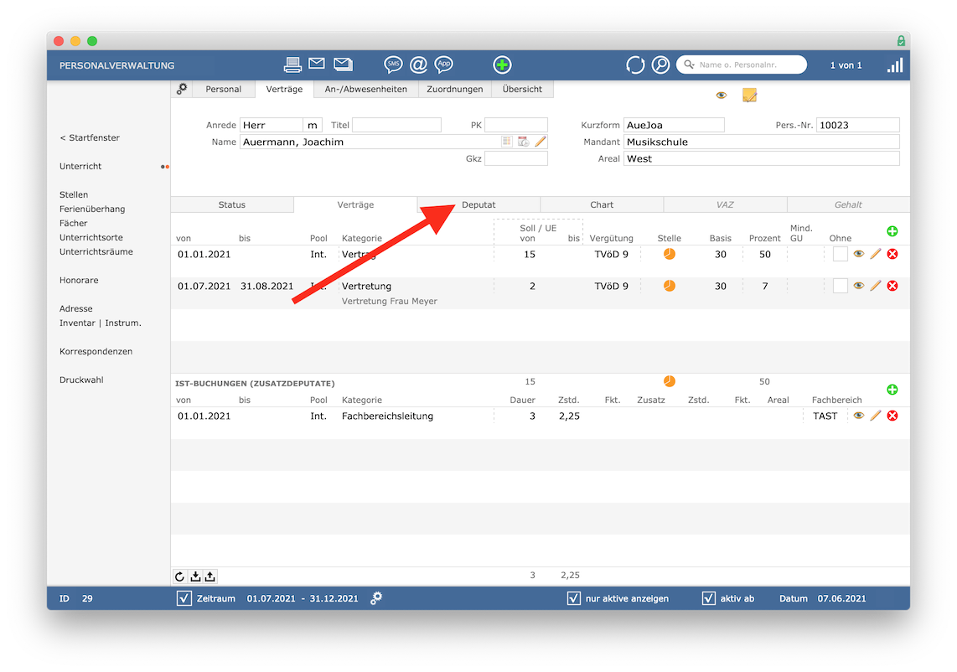Click the App message bubble icon
This screenshot has height=672, width=957.
(443, 64)
